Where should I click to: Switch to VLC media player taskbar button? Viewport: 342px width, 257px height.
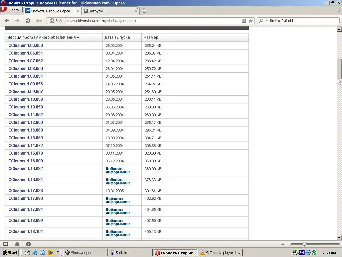(x=220, y=253)
